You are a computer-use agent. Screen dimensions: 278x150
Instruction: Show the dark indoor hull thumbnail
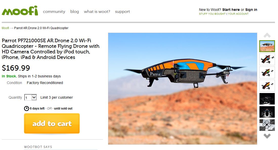267,99
